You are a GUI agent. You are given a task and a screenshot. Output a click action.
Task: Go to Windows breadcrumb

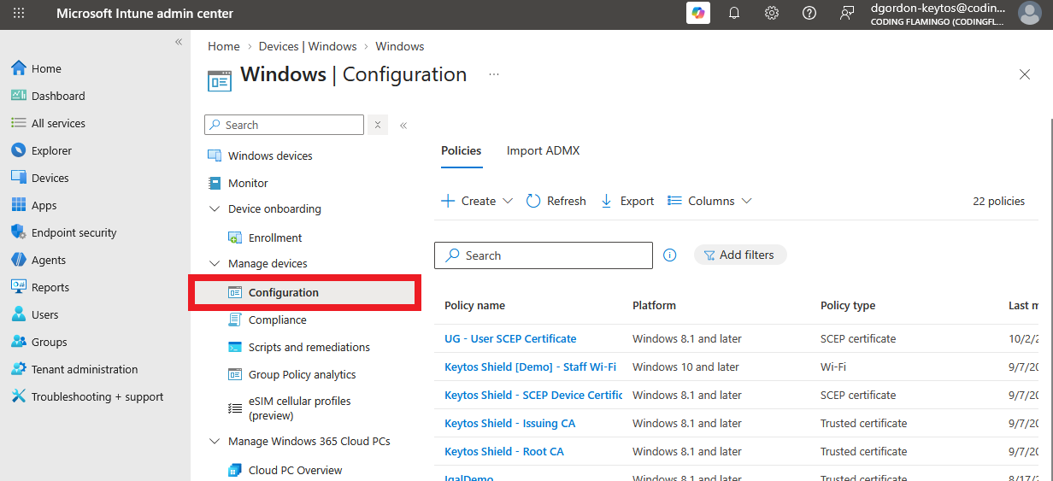400,46
